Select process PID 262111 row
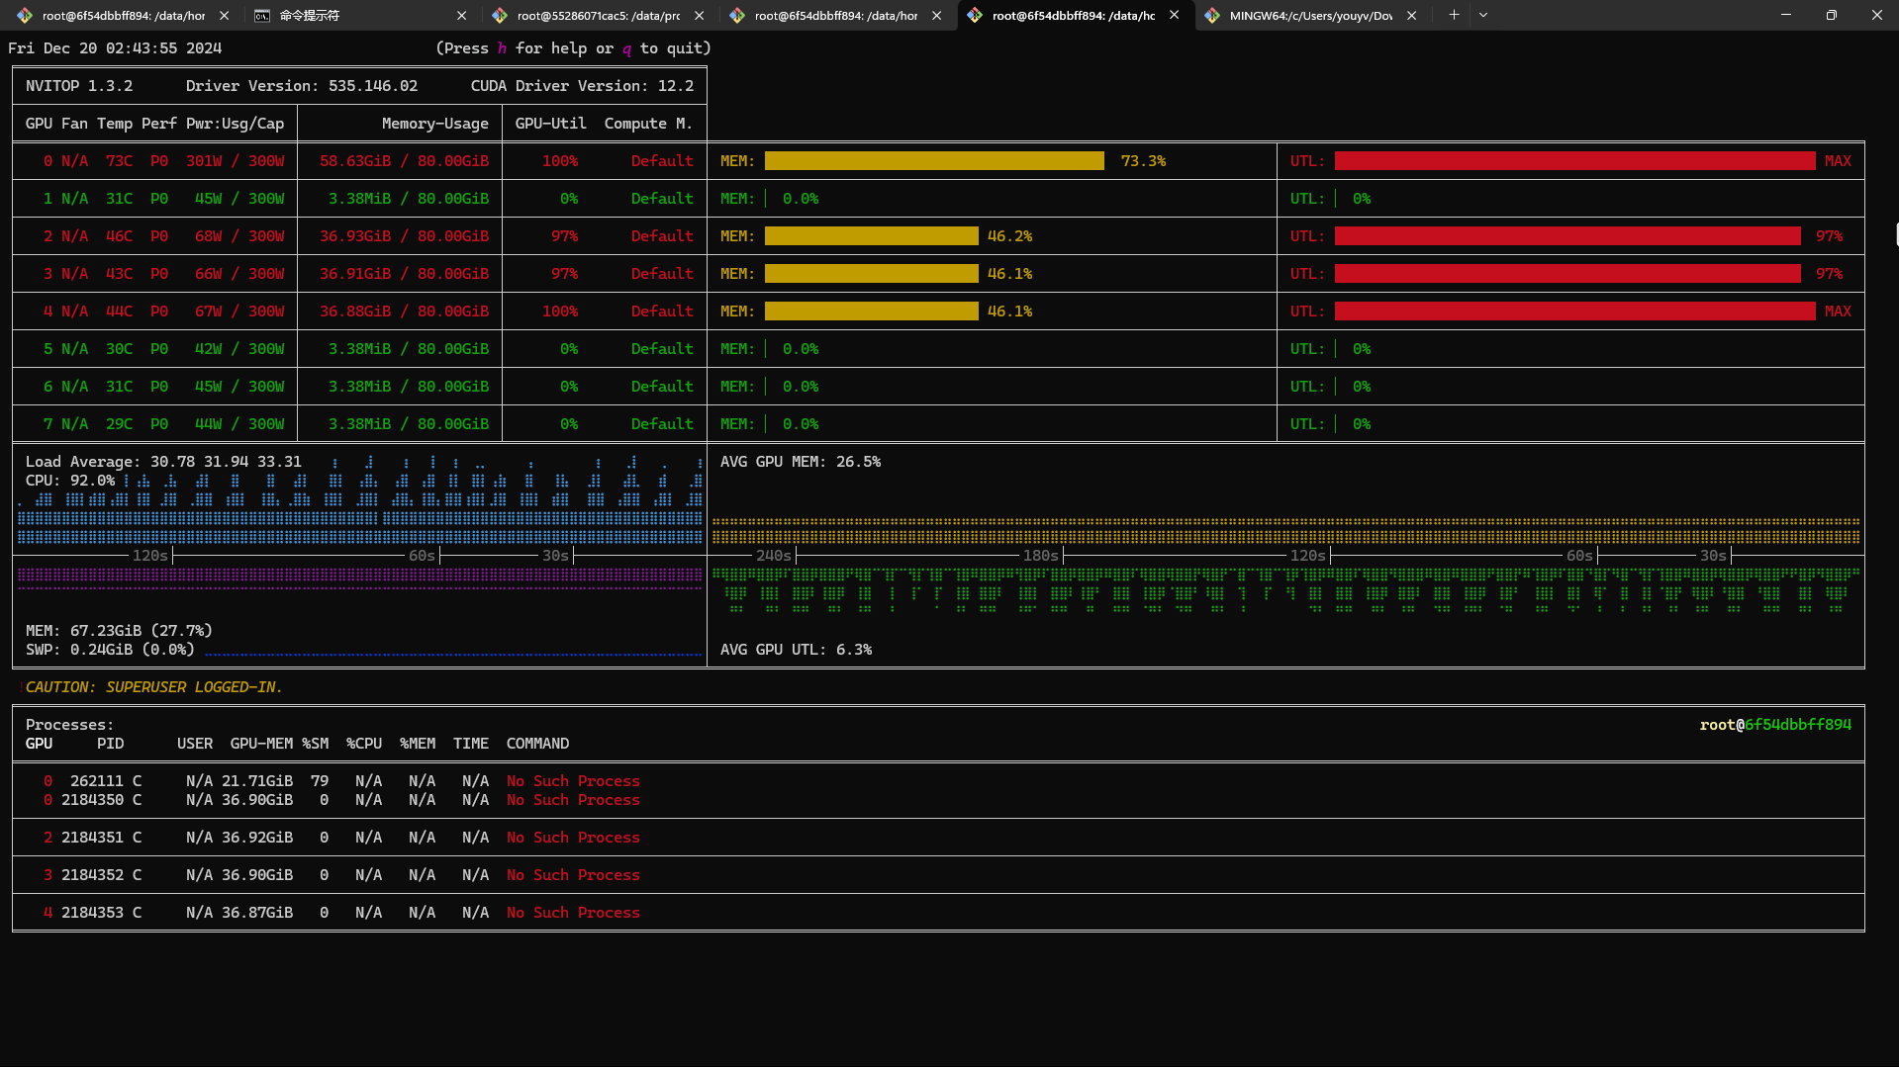The height and width of the screenshot is (1067, 1899). coord(938,781)
